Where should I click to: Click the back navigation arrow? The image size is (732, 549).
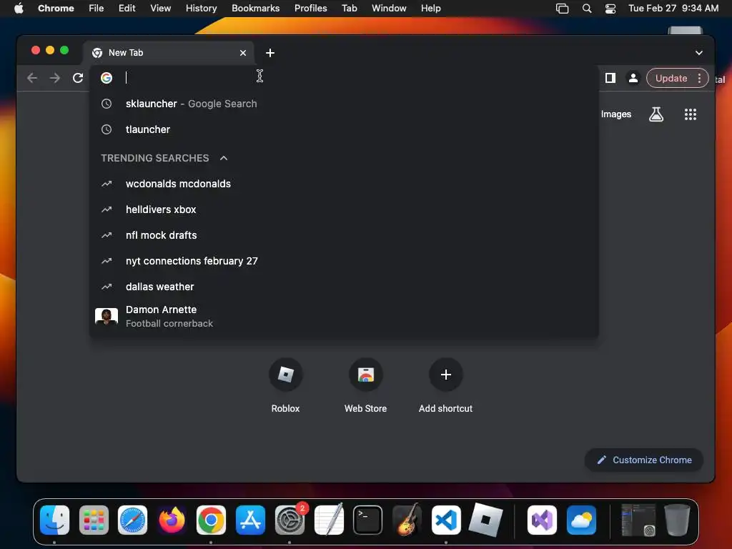tap(31, 78)
